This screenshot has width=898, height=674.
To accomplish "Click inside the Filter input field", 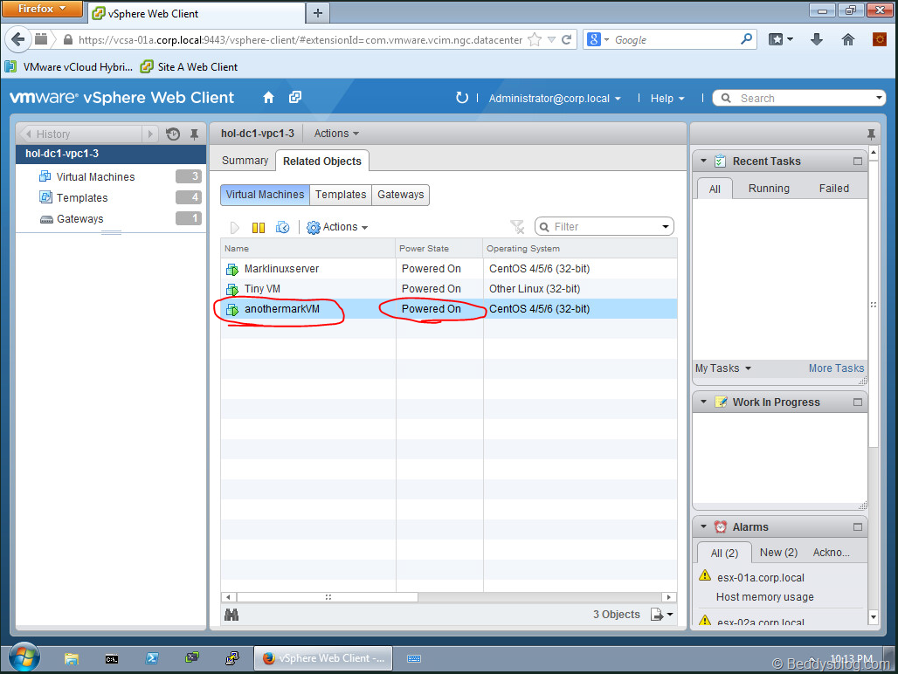I will click(604, 227).
